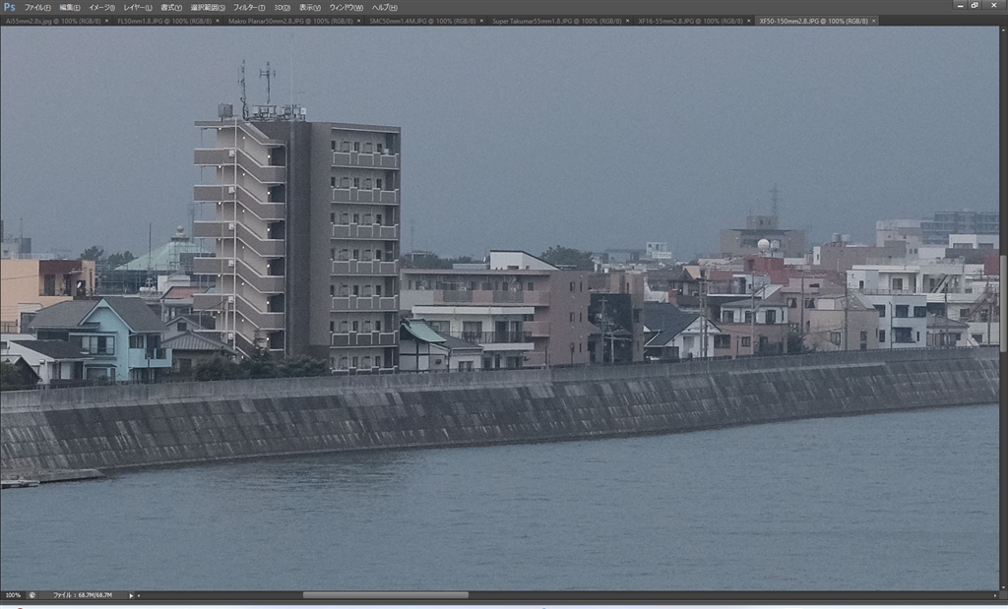Close the XF16-55mm2.8.JPG tab
This screenshot has height=609, width=1008.
749,22
